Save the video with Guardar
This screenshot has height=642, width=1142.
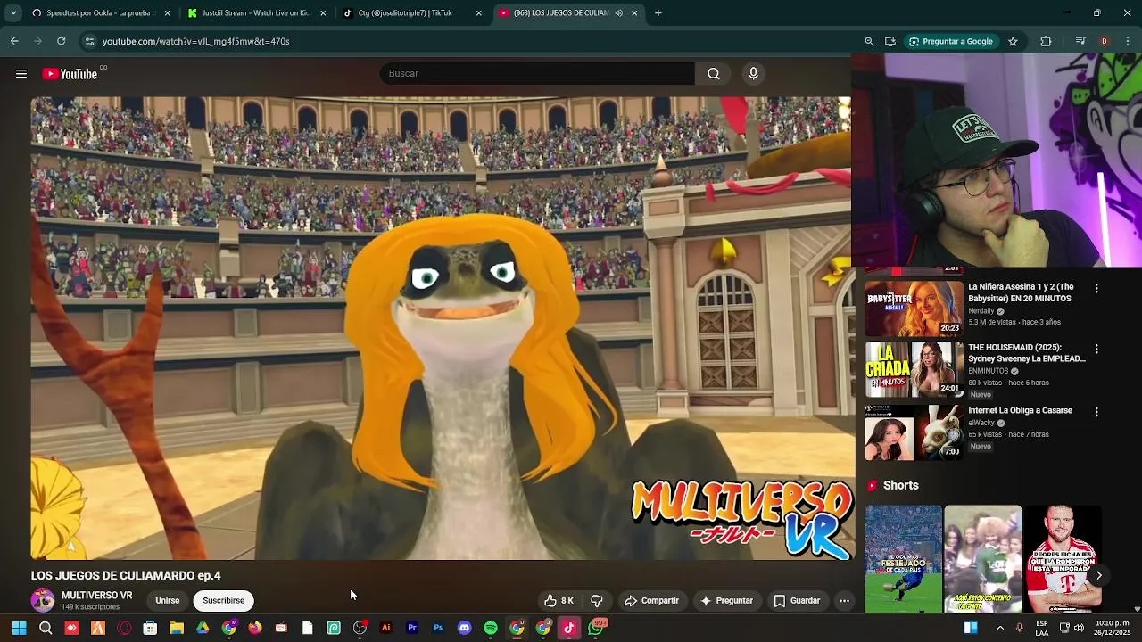(797, 601)
